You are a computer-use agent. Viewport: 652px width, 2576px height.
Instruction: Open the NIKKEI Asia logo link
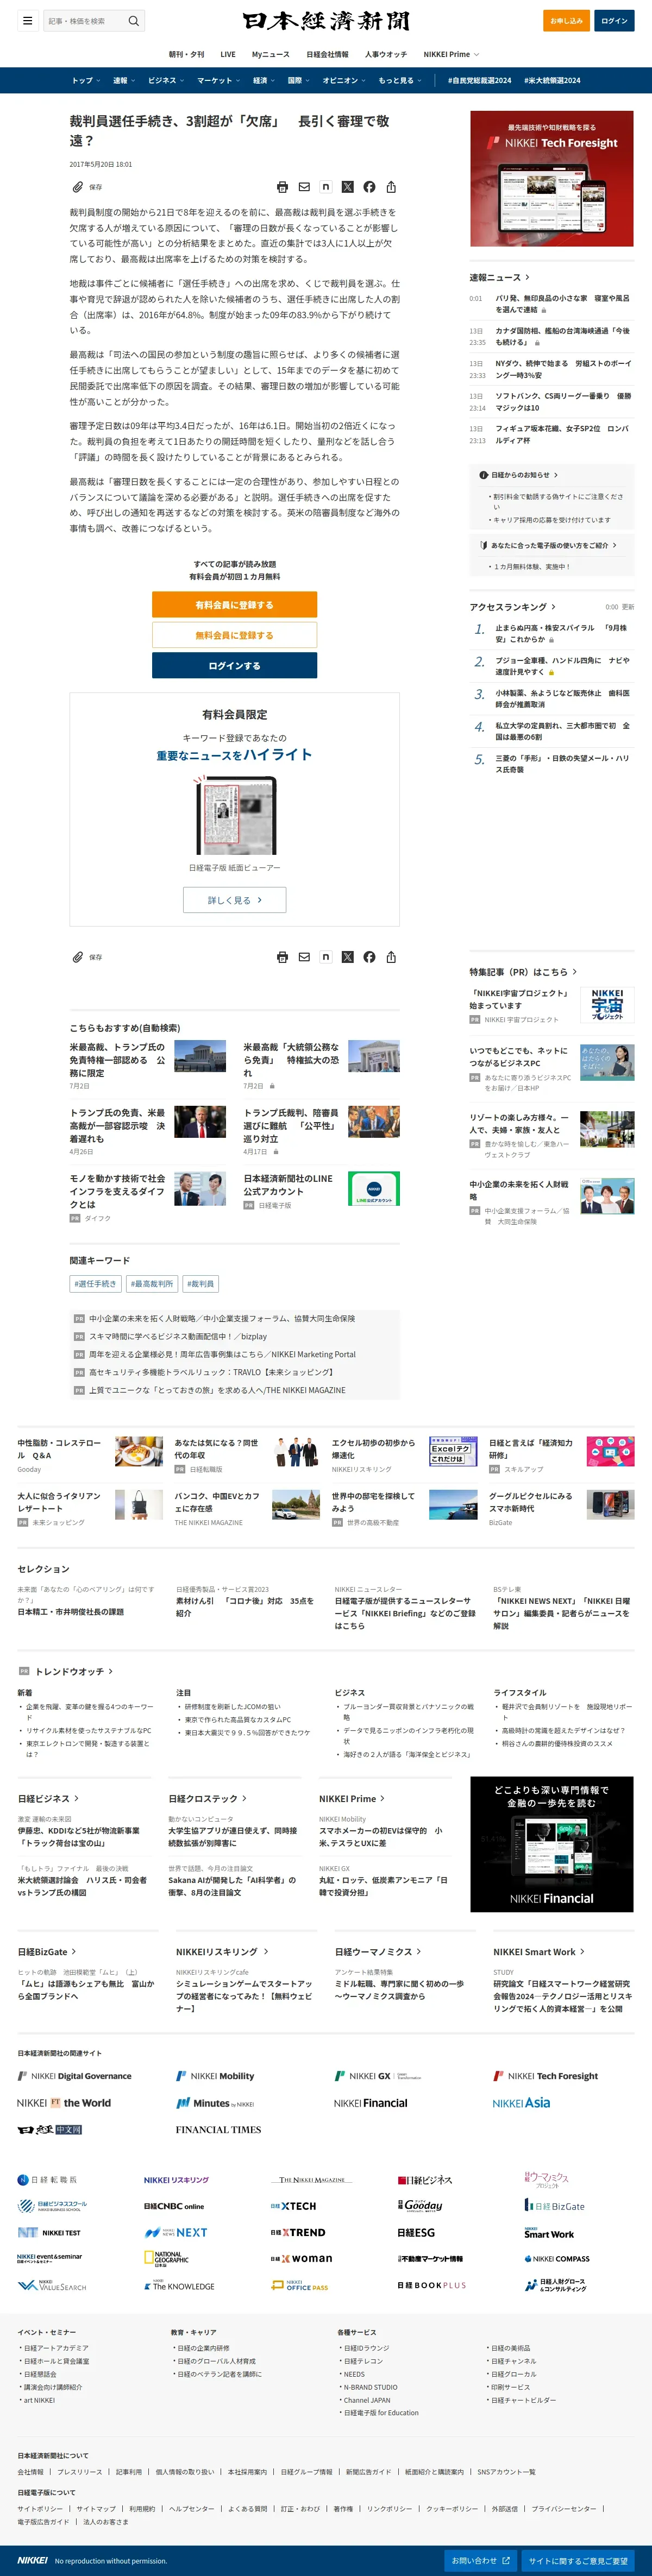point(521,2102)
